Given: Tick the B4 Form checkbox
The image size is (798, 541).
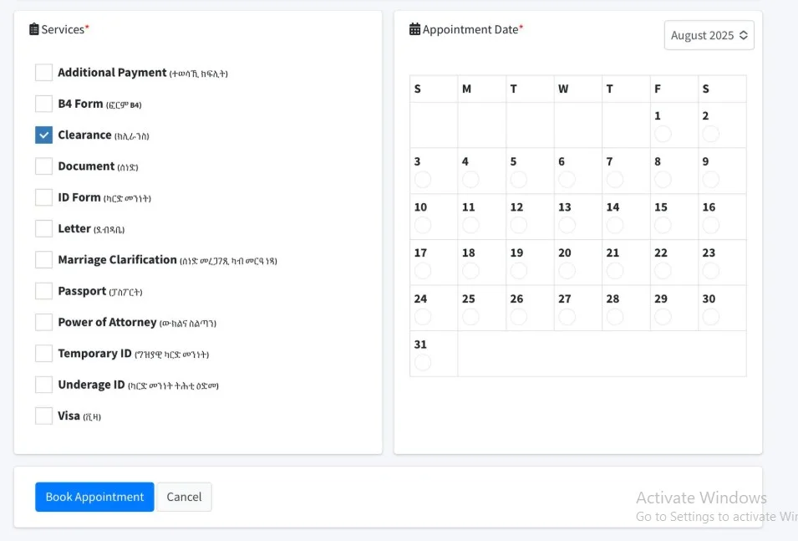Looking at the screenshot, I should point(43,104).
